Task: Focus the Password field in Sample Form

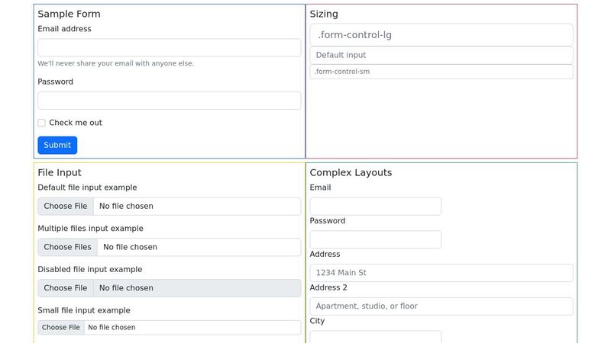Action: (x=169, y=101)
